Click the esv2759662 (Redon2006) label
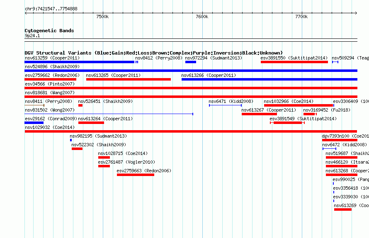Image resolution: width=369 pixels, height=238 pixels. coord(52,75)
